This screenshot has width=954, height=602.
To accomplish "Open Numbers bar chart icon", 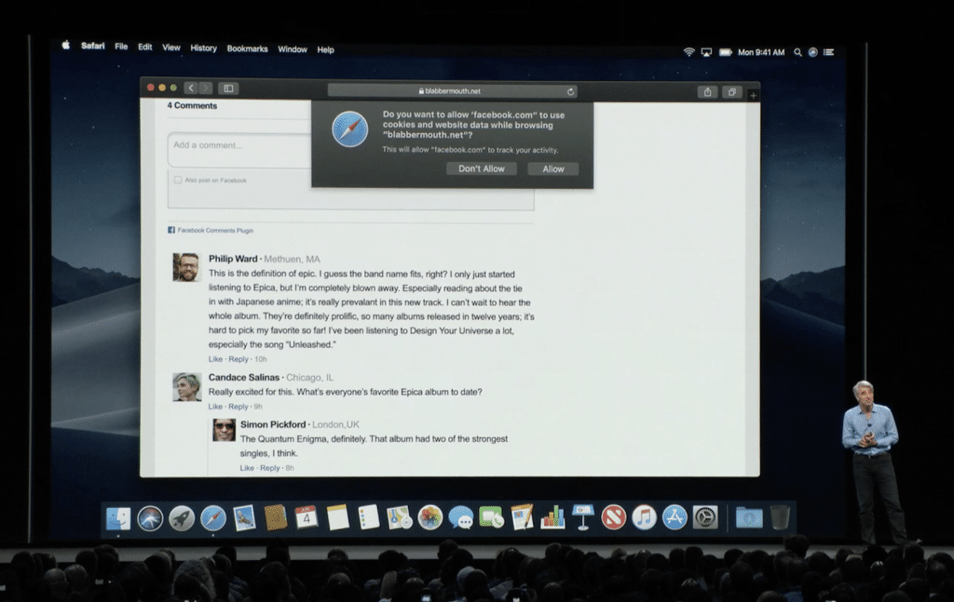I will click(x=552, y=517).
